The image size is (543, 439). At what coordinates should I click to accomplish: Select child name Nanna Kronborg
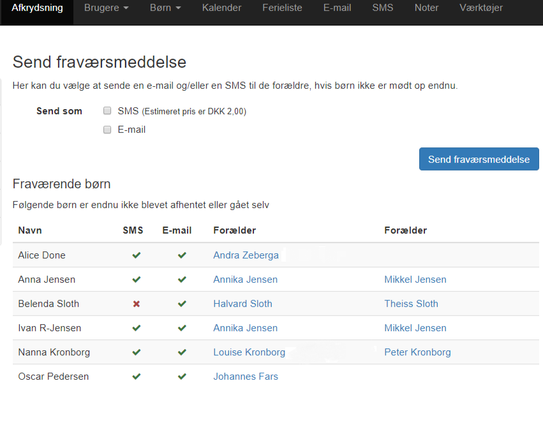point(54,352)
